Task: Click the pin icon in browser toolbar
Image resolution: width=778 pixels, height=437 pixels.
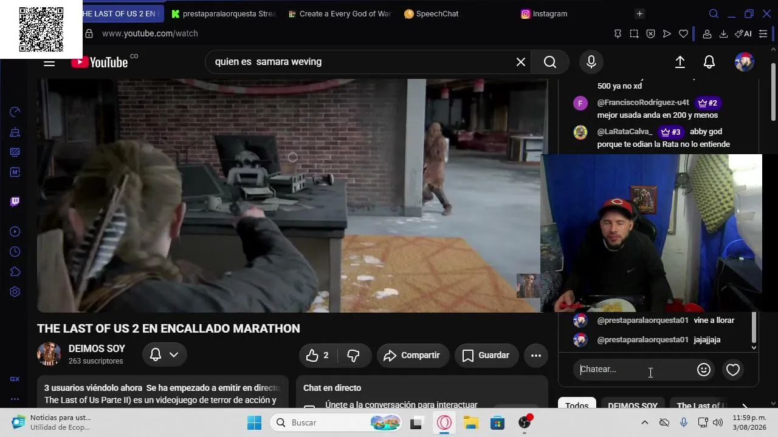Action: [x=618, y=34]
